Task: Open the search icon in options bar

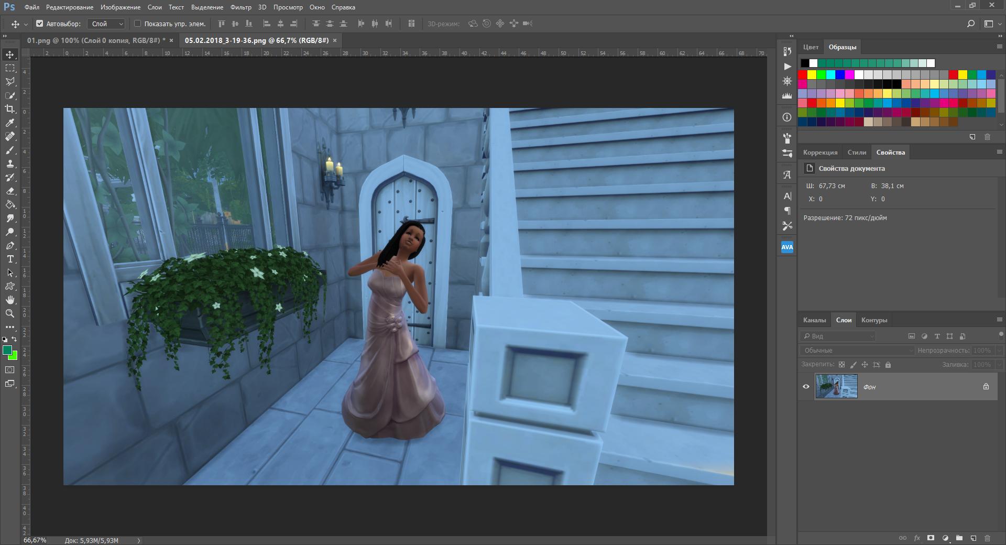Action: (x=970, y=24)
